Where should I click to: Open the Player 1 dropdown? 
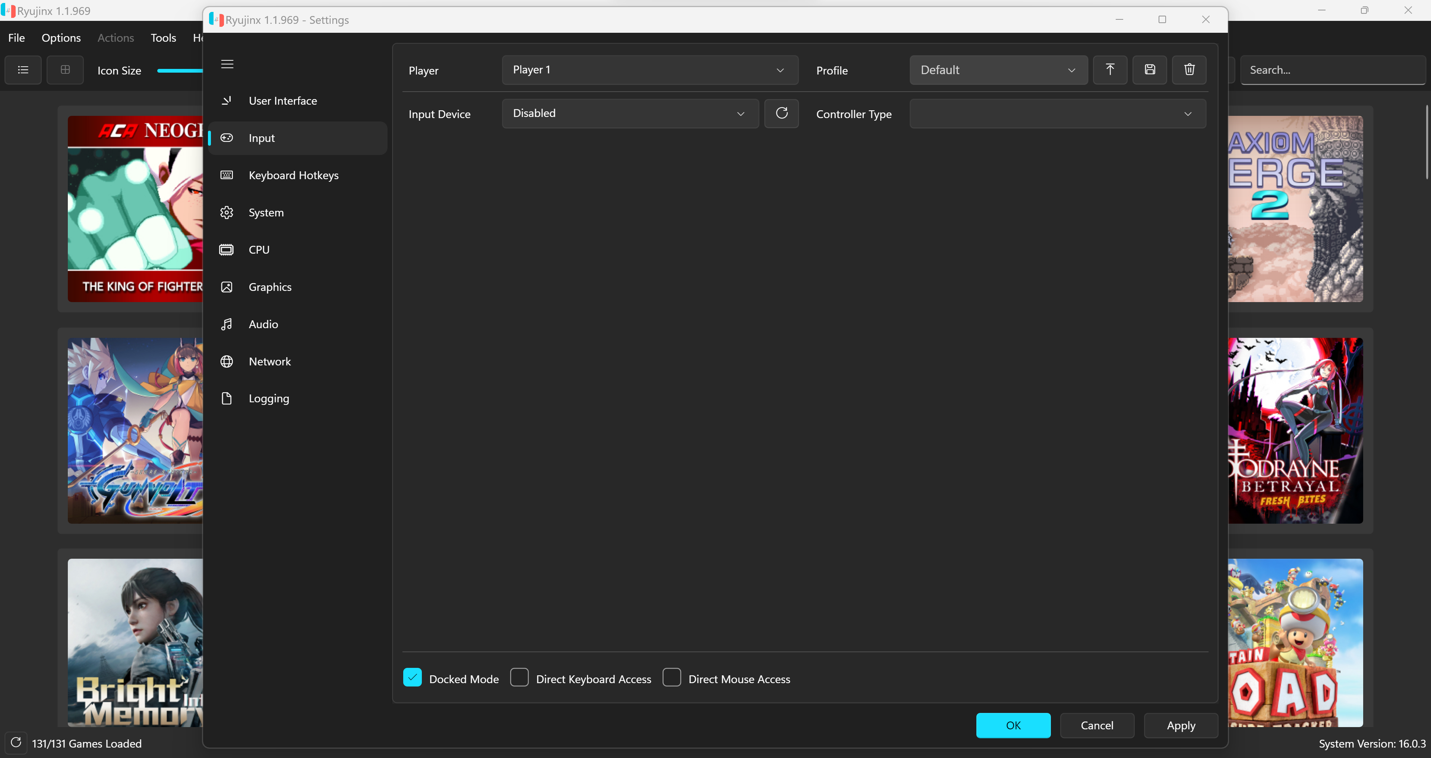[x=650, y=70]
